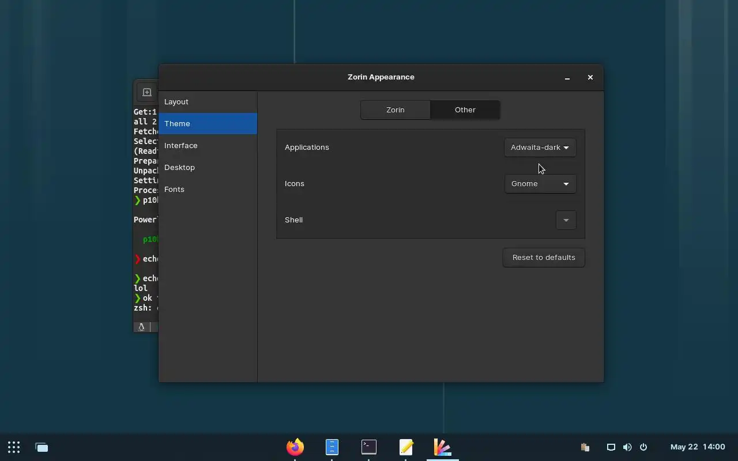Image resolution: width=738 pixels, height=461 pixels.
Task: Switch to the Terminal taskbar icon
Action: click(x=369, y=447)
